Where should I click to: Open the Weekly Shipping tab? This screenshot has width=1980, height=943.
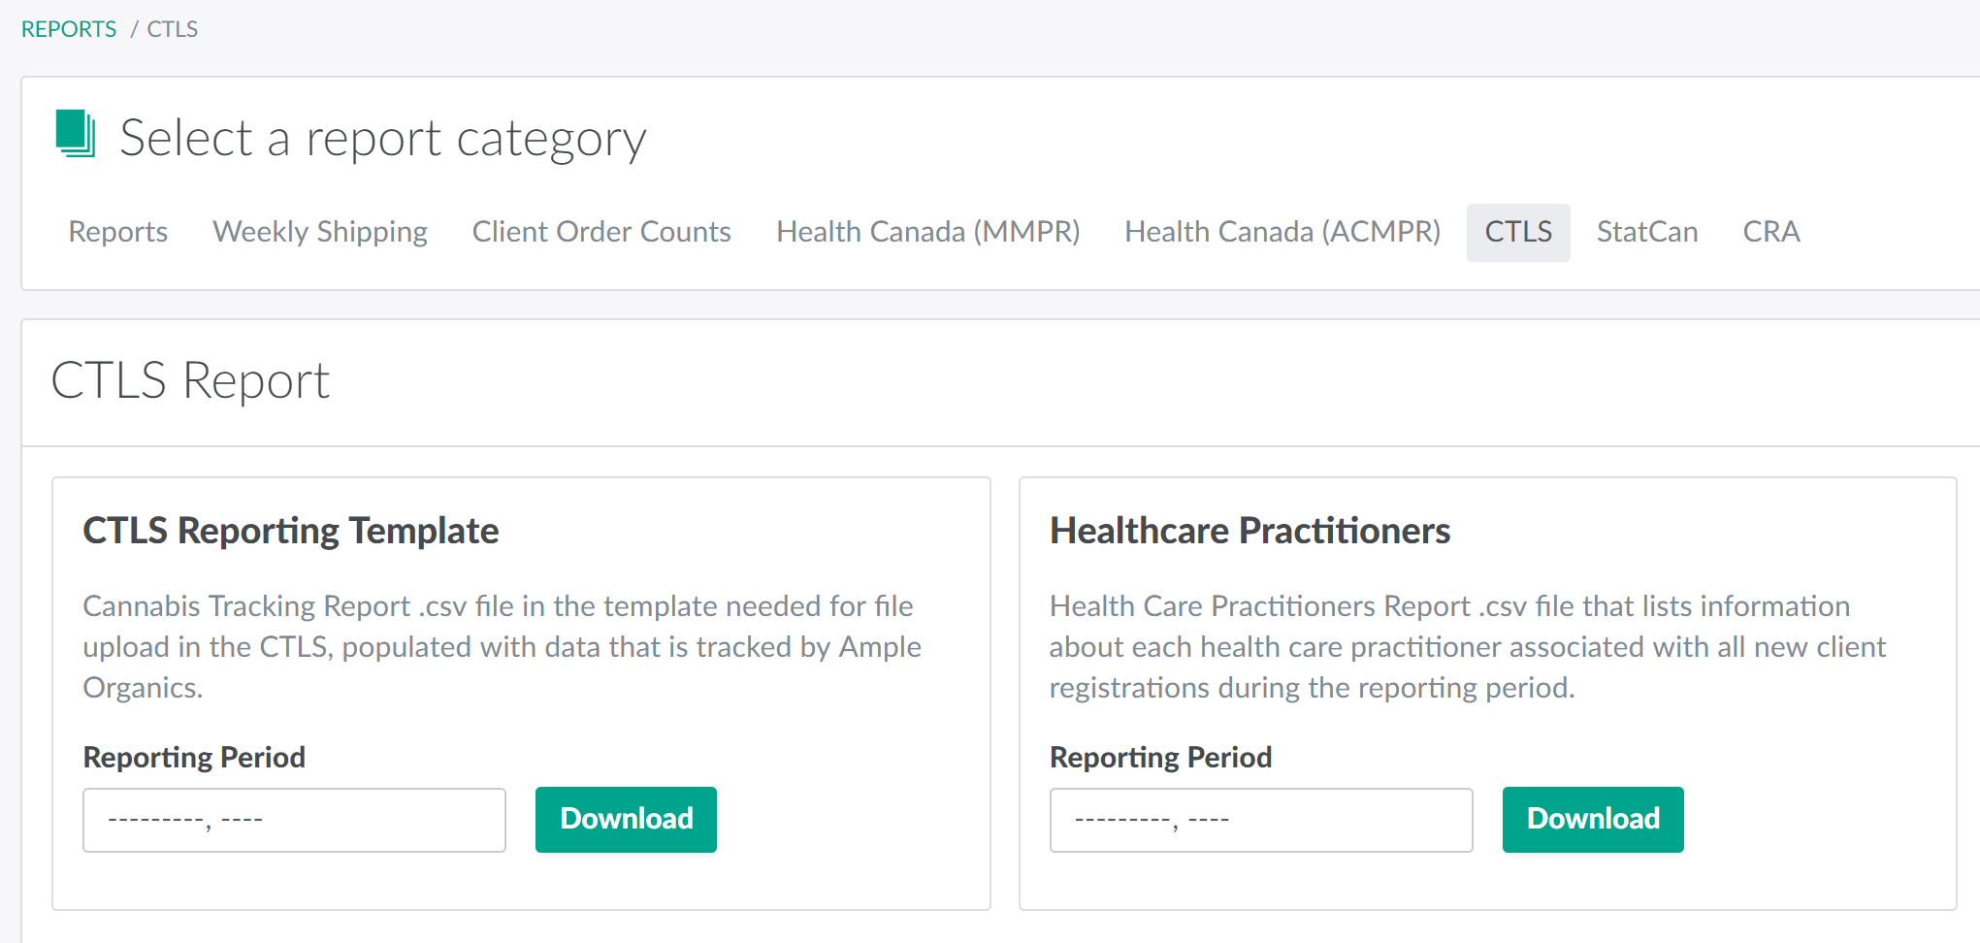click(x=320, y=232)
